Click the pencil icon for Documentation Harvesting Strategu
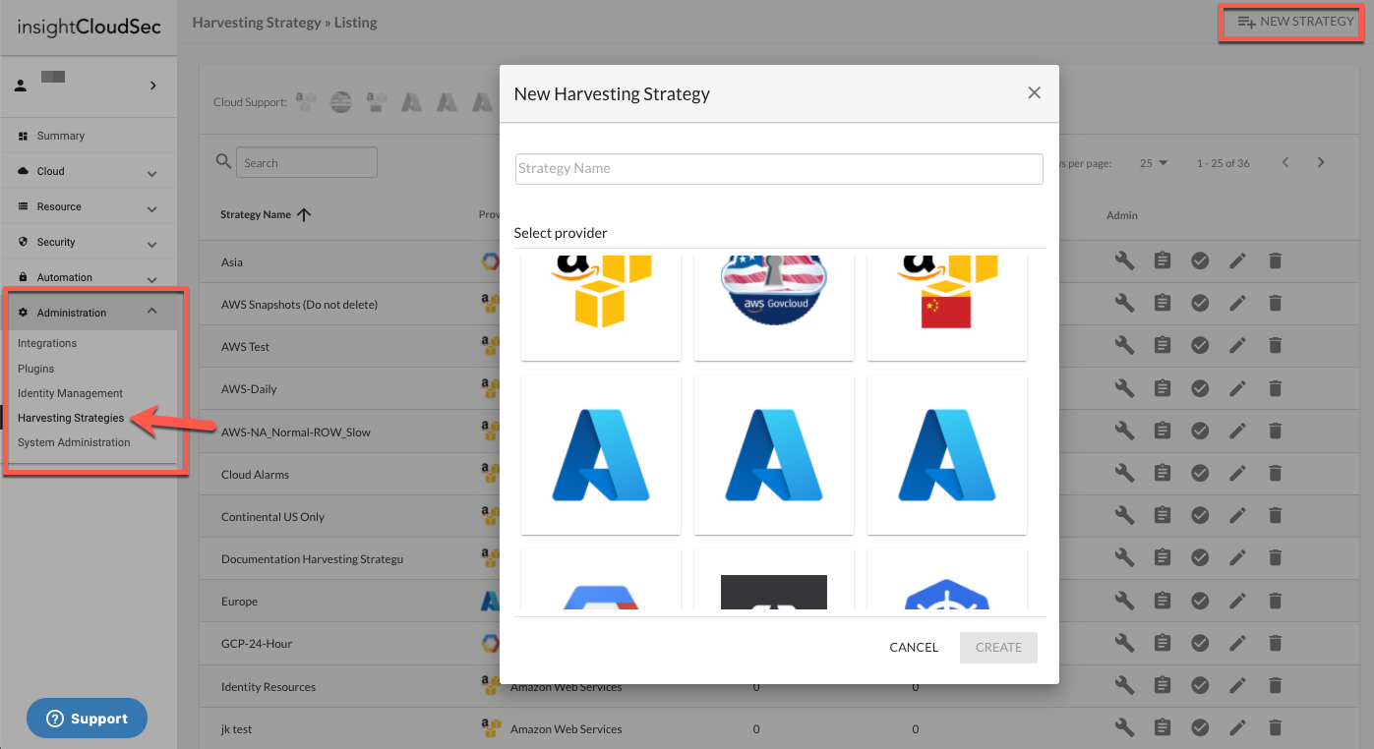1374x749 pixels. (x=1237, y=557)
